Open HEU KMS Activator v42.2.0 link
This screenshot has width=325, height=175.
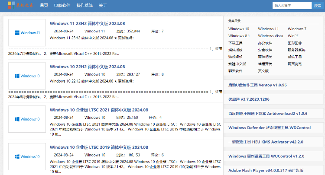coord(266,142)
